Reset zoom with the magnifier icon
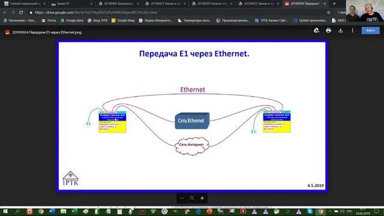Screen dimensions: 384x216 [x=192, y=198]
